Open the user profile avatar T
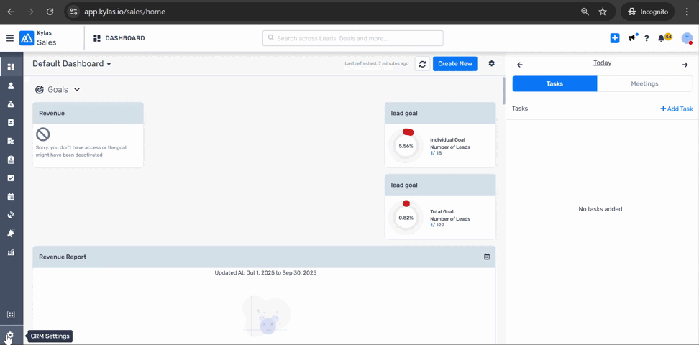The image size is (699, 345). pyautogui.click(x=687, y=38)
